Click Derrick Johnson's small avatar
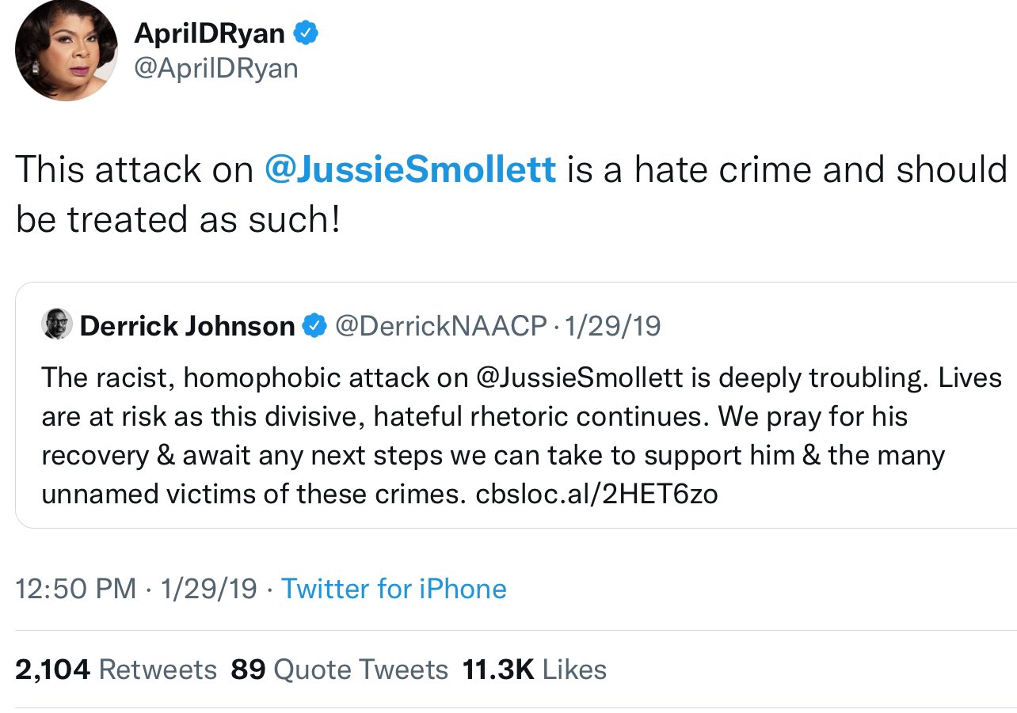Image resolution: width=1017 pixels, height=713 pixels. pos(57,324)
